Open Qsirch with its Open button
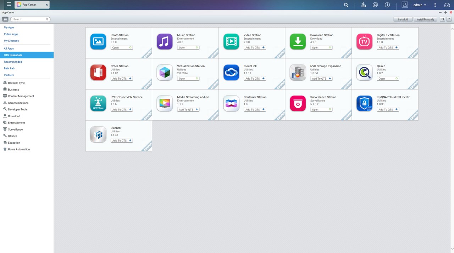The image size is (454, 253). [x=388, y=79]
